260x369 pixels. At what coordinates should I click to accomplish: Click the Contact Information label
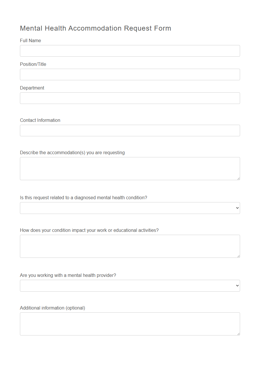click(40, 120)
